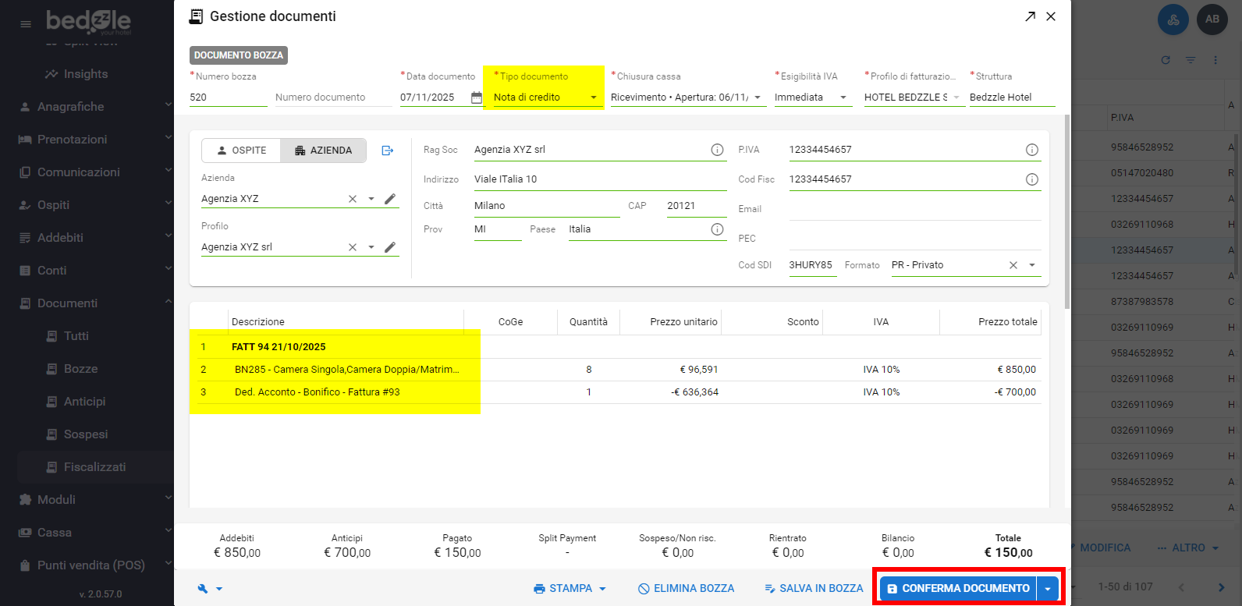1242x606 pixels.
Task: Click the calendar icon beside Data documento
Action: pyautogui.click(x=477, y=97)
